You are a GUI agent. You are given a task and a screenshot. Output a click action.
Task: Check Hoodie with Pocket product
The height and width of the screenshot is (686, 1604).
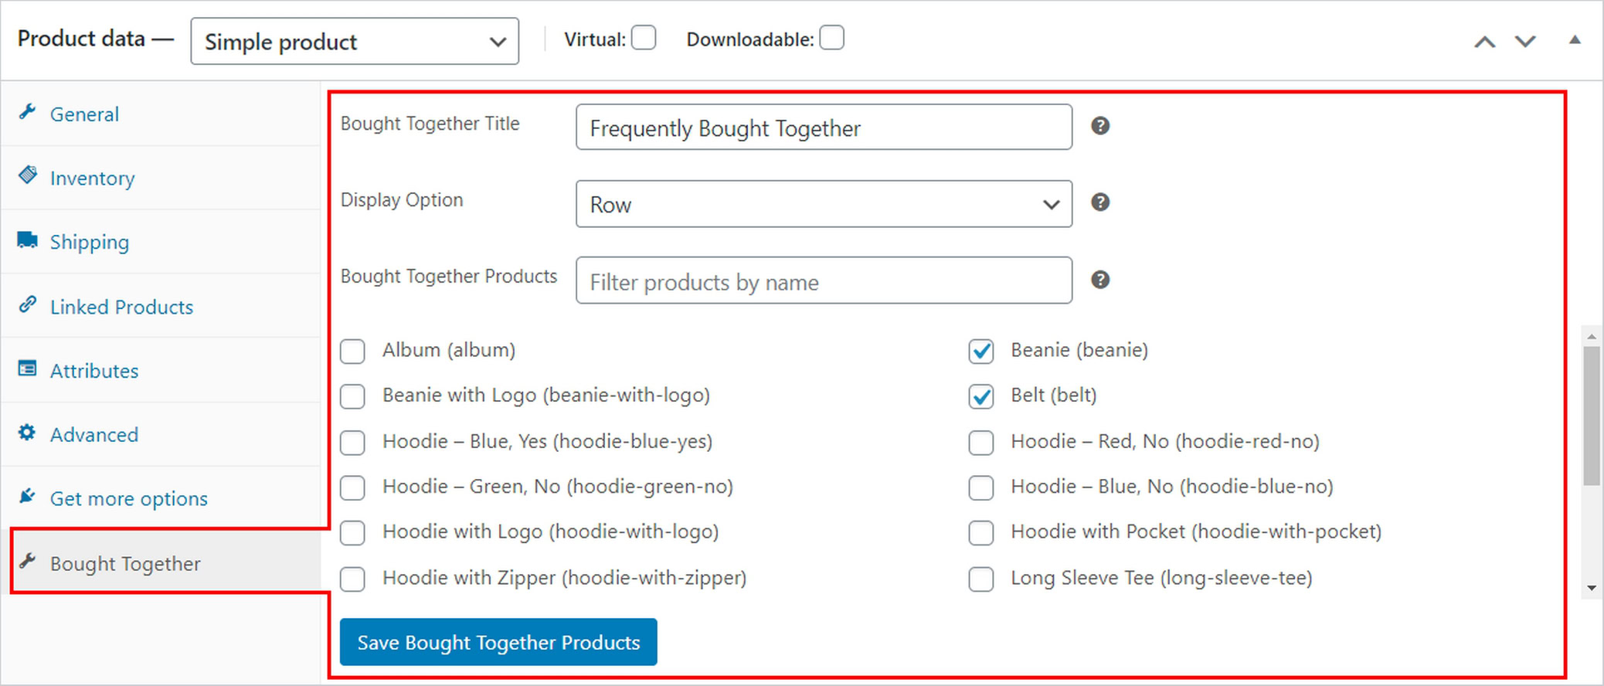(x=981, y=533)
